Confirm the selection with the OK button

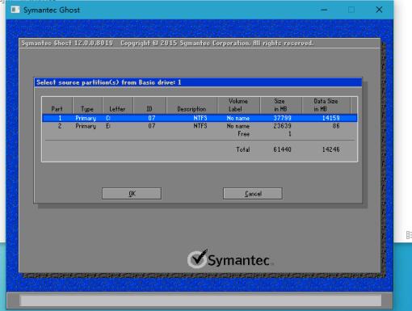click(132, 194)
